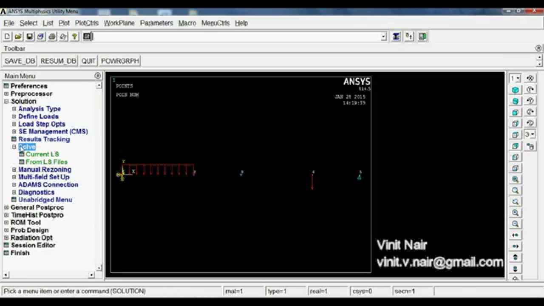Select the Front View cube icon
Image resolution: width=544 pixels, height=306 pixels.
pos(515,112)
